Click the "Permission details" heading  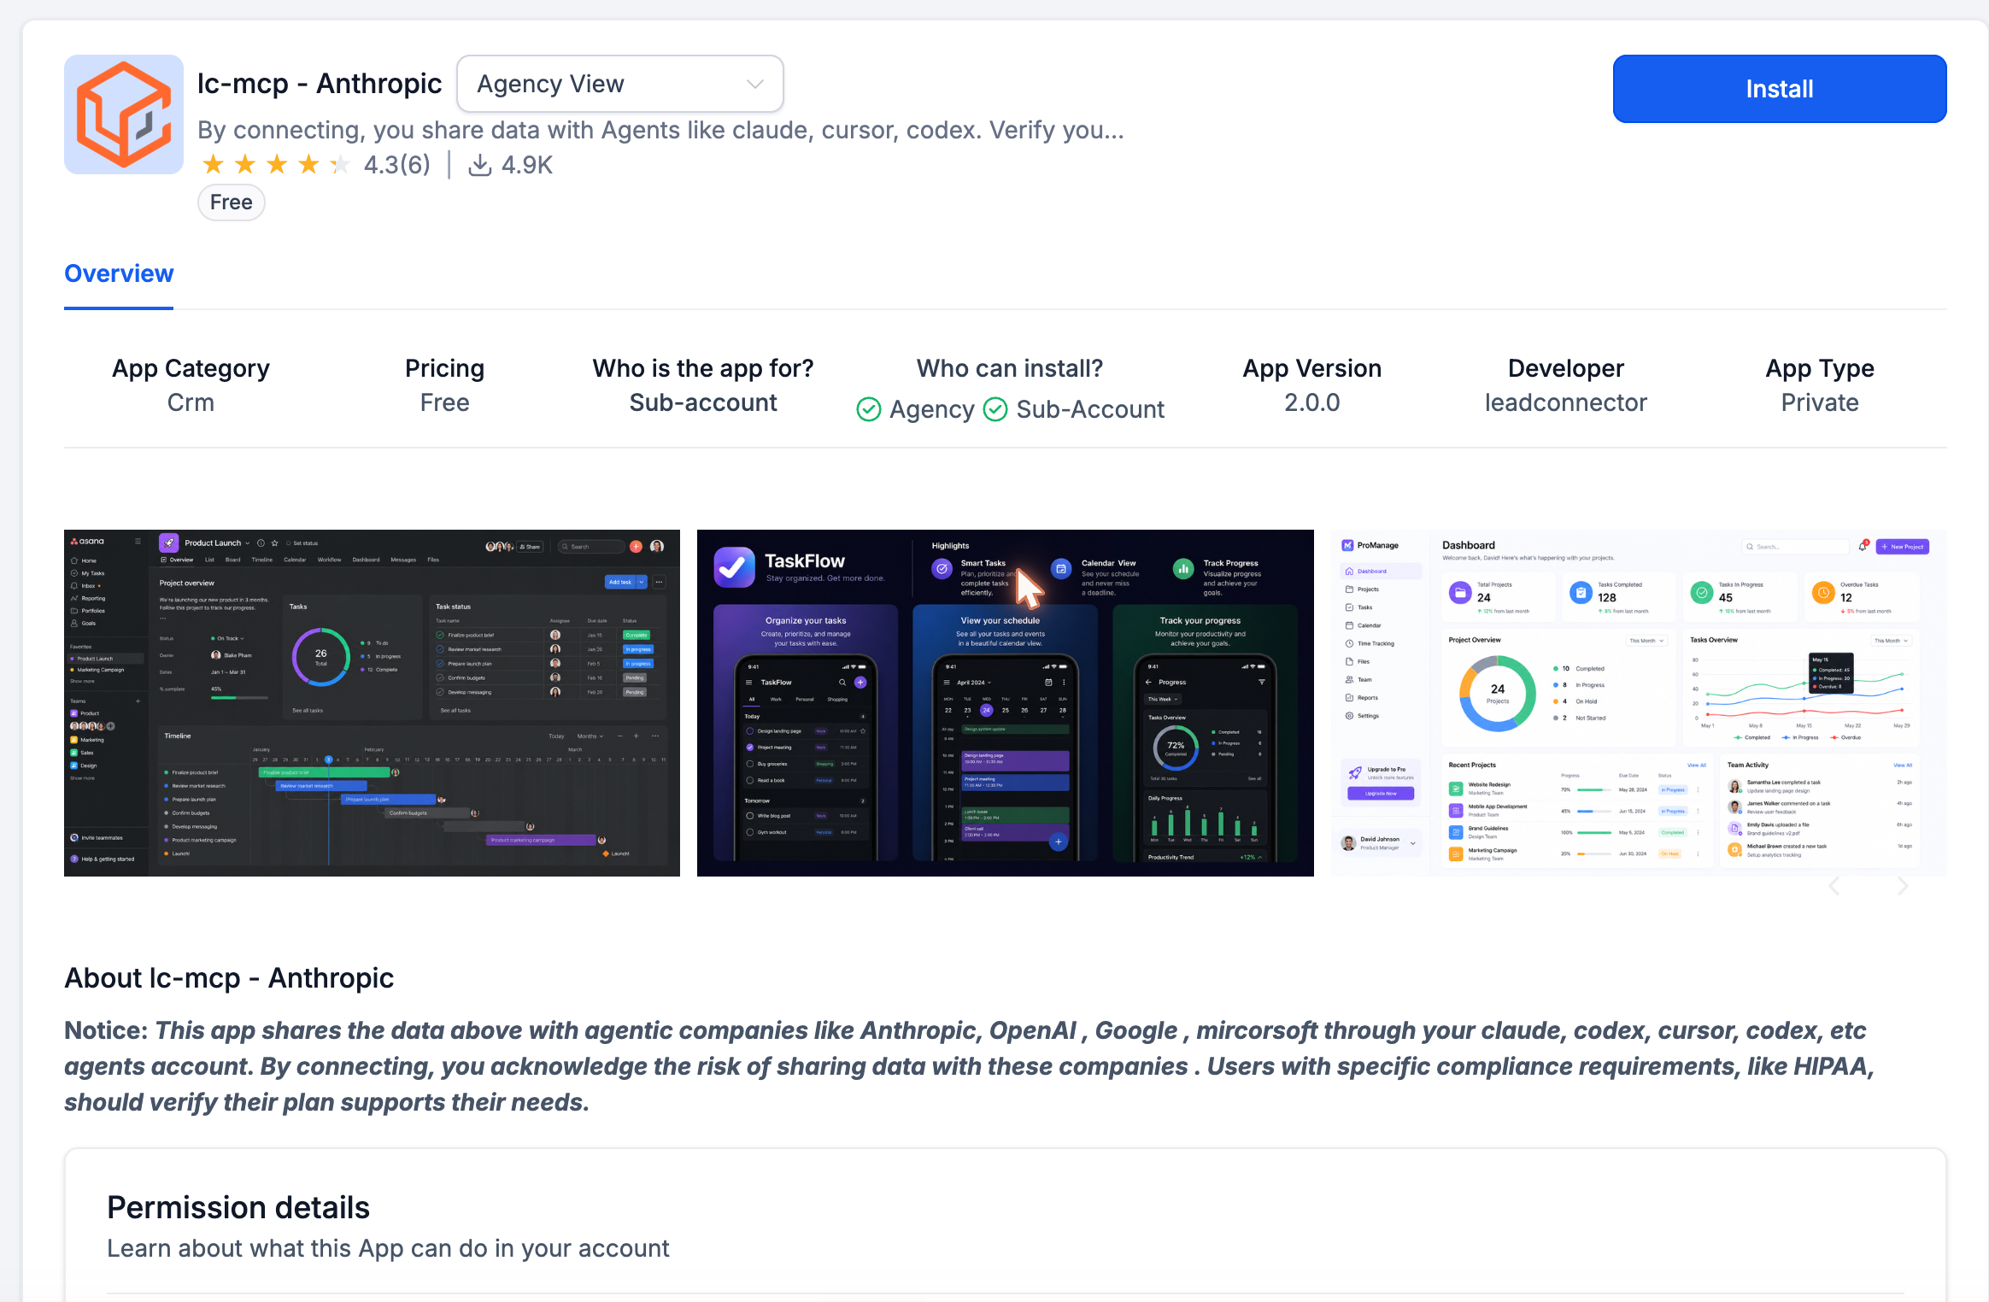click(238, 1207)
